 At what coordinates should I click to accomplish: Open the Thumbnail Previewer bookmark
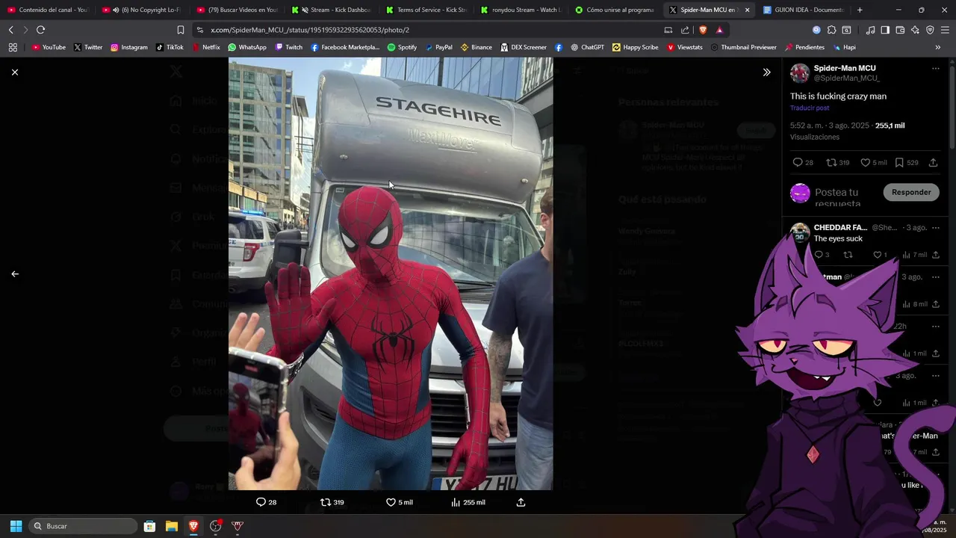coord(743,47)
